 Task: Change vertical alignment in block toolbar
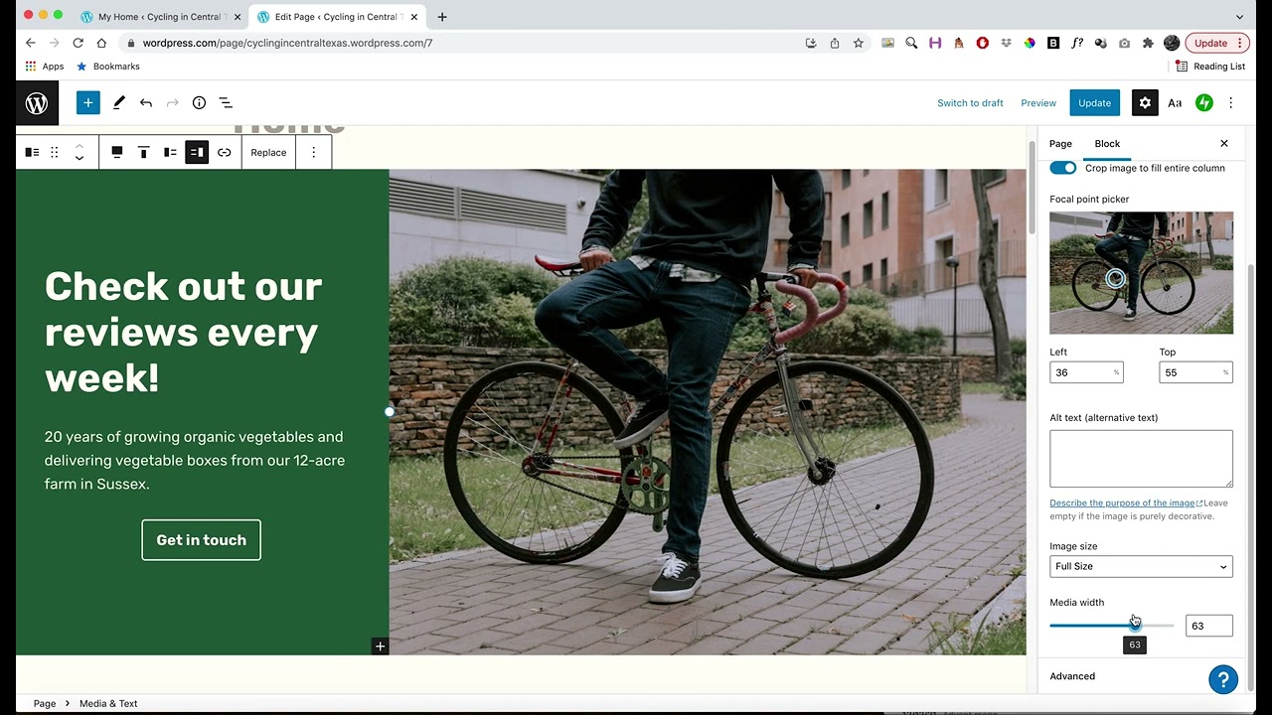pos(143,153)
